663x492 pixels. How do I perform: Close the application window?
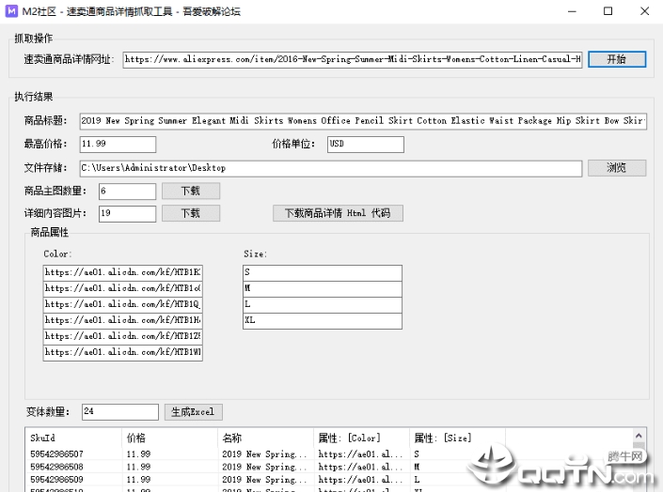[645, 11]
